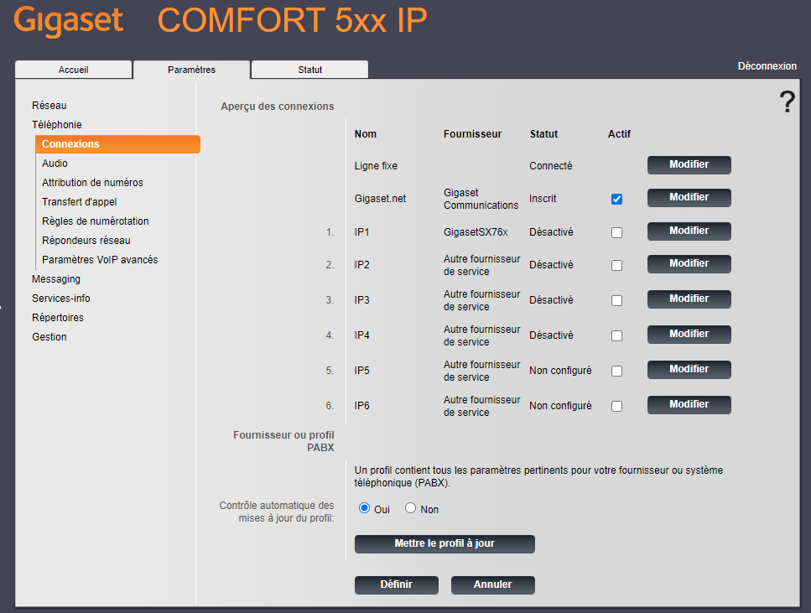811x613 pixels.
Task: Open the Téléphonie menu section
Action: [x=57, y=125]
